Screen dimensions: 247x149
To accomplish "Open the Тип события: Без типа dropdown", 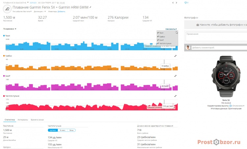I will coord(22,11).
